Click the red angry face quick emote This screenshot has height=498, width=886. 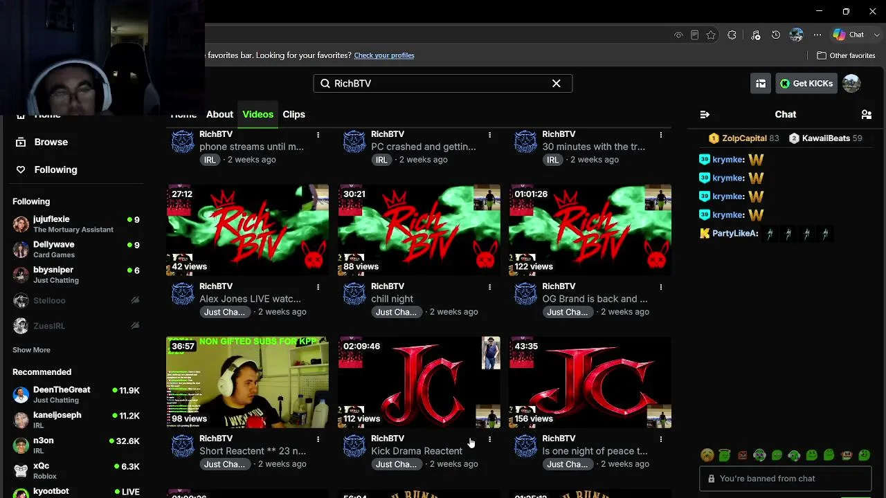point(742,455)
